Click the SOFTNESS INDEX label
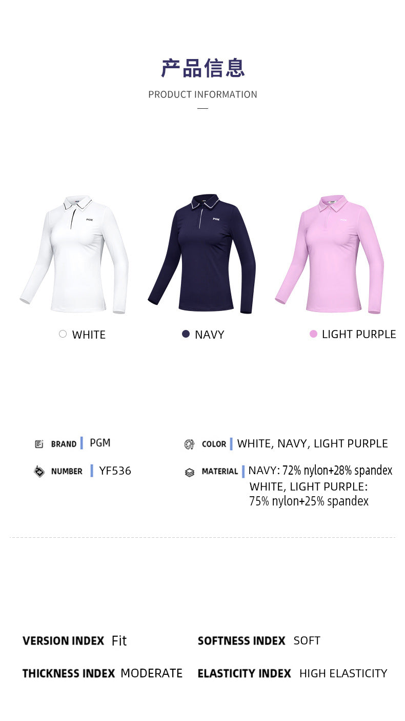The image size is (405, 721). pyautogui.click(x=241, y=640)
